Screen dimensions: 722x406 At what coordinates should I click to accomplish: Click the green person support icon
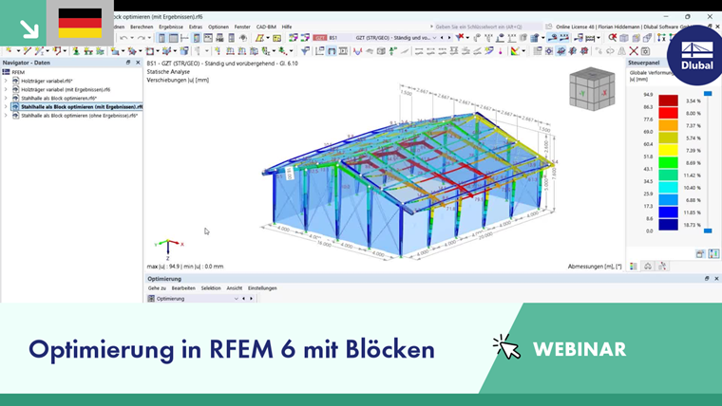(x=76, y=51)
